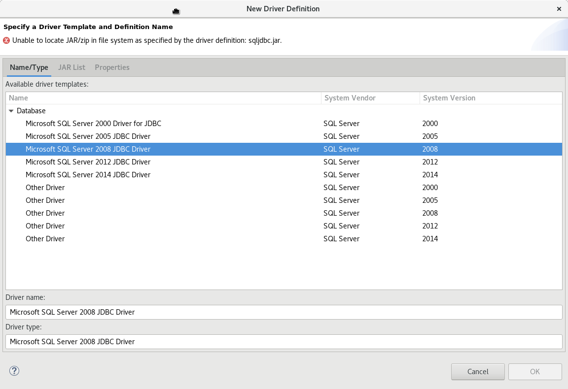Close the New Driver Definition dialog
The image size is (568, 389).
(x=559, y=9)
